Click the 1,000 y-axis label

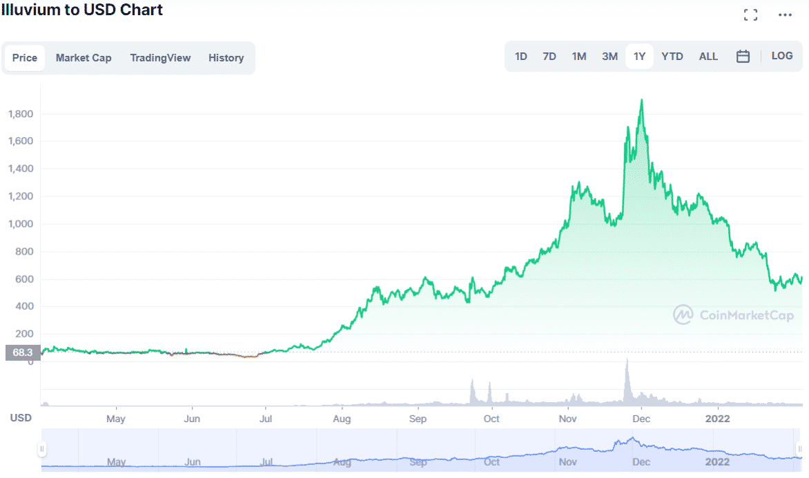(21, 223)
